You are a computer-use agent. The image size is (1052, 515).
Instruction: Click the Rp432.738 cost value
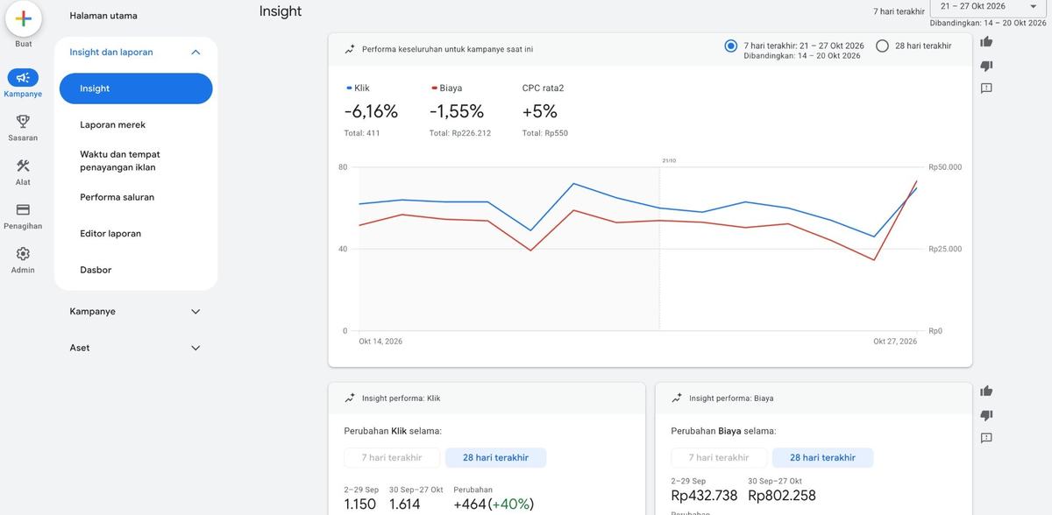pyautogui.click(x=704, y=496)
